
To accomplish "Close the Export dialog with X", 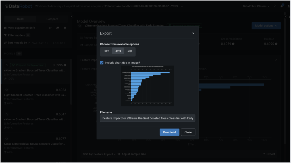I will click(x=193, y=33).
